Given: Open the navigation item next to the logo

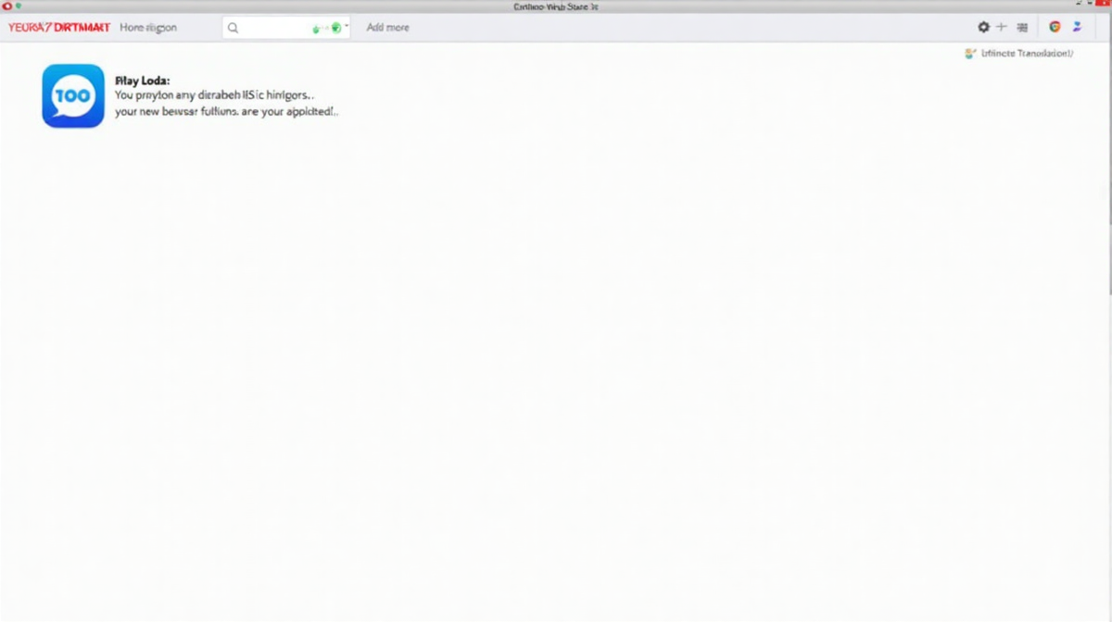Looking at the screenshot, I should tap(147, 28).
